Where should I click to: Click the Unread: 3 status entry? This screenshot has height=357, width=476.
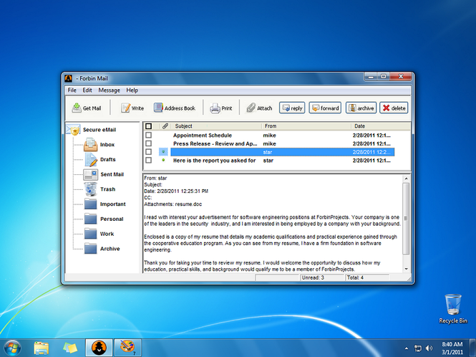[322, 277]
